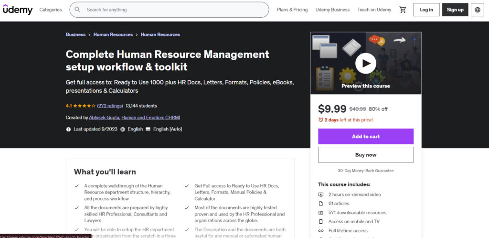Open Human and Emotion: CHRMI profile

click(x=150, y=118)
